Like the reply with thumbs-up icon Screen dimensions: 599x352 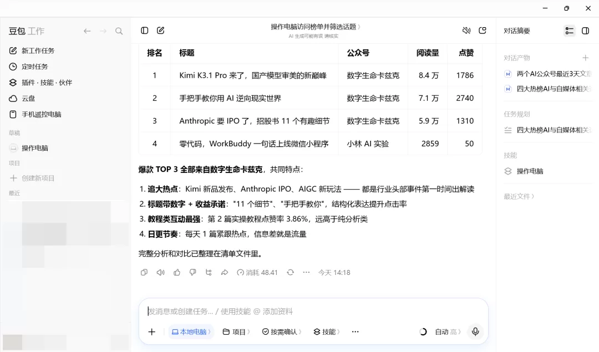click(x=177, y=272)
